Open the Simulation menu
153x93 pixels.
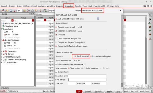(x=69, y=6)
